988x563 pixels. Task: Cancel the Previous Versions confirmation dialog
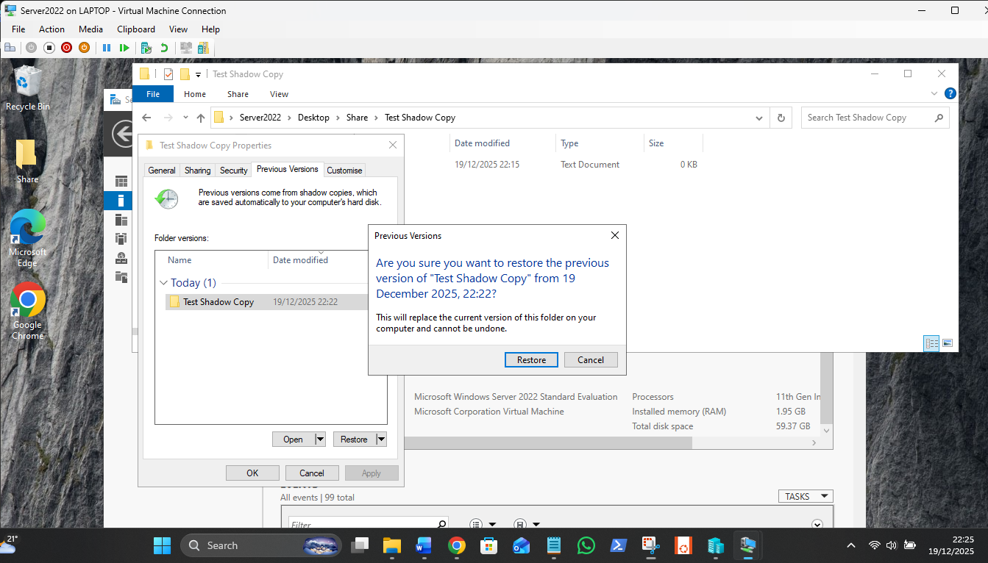tap(591, 360)
